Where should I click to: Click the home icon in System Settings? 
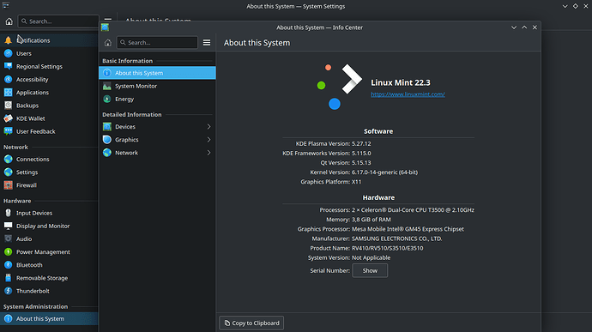point(9,21)
